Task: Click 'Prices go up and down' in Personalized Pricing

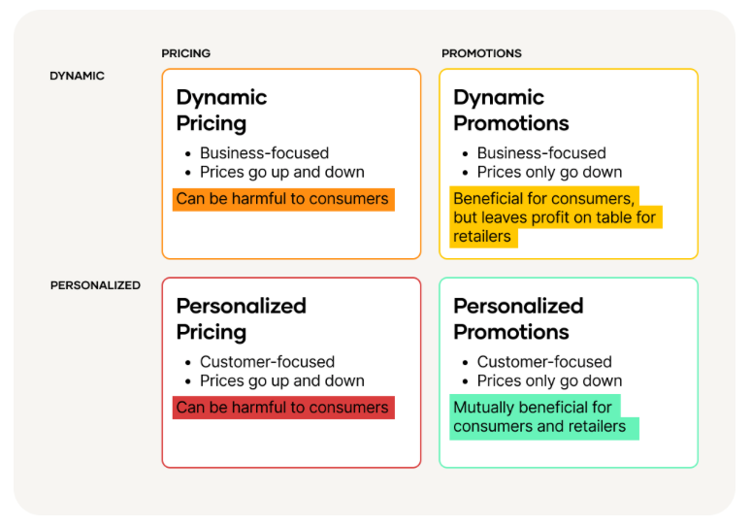Action: pyautogui.click(x=281, y=380)
